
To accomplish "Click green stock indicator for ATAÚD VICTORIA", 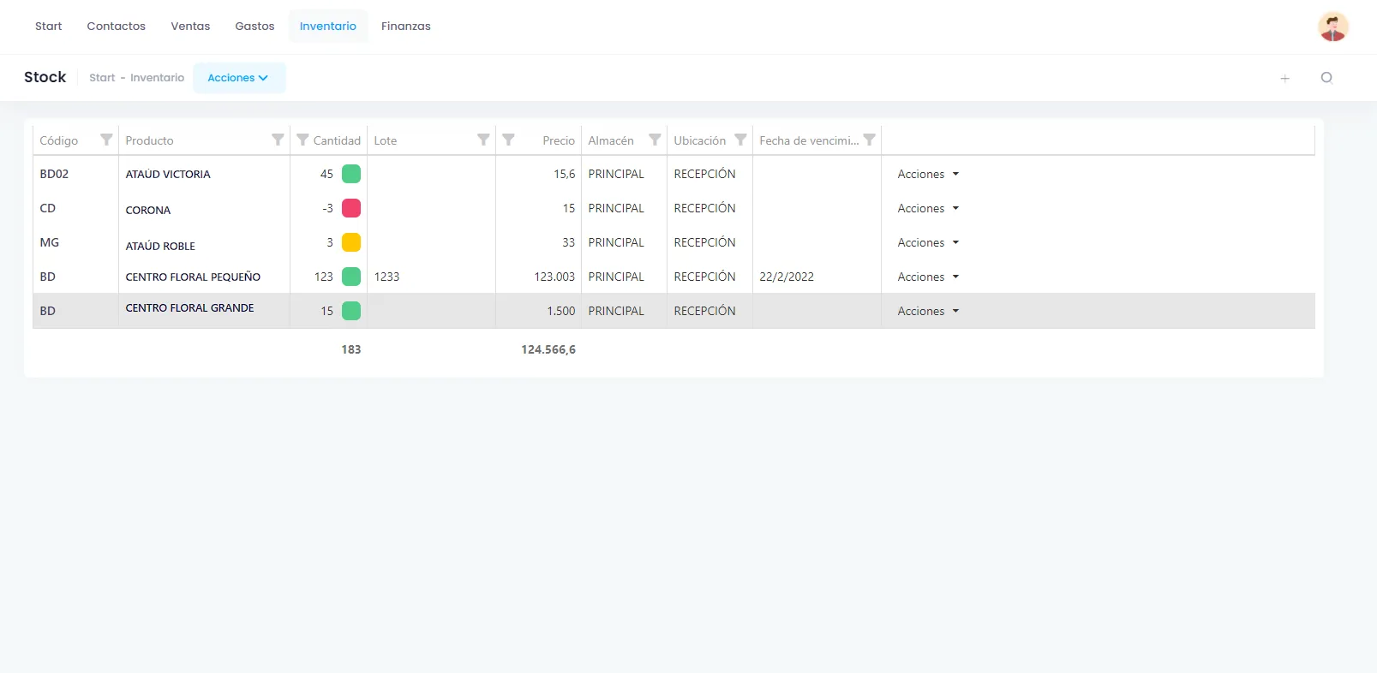I will [x=351, y=174].
